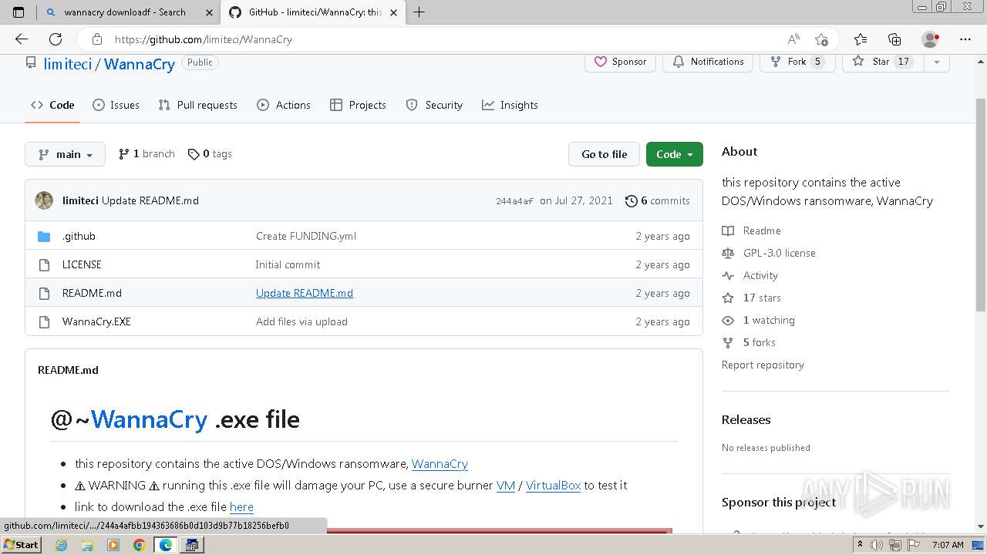Expand the main branch dropdown
Screen dimensions: 987x555
pos(65,154)
